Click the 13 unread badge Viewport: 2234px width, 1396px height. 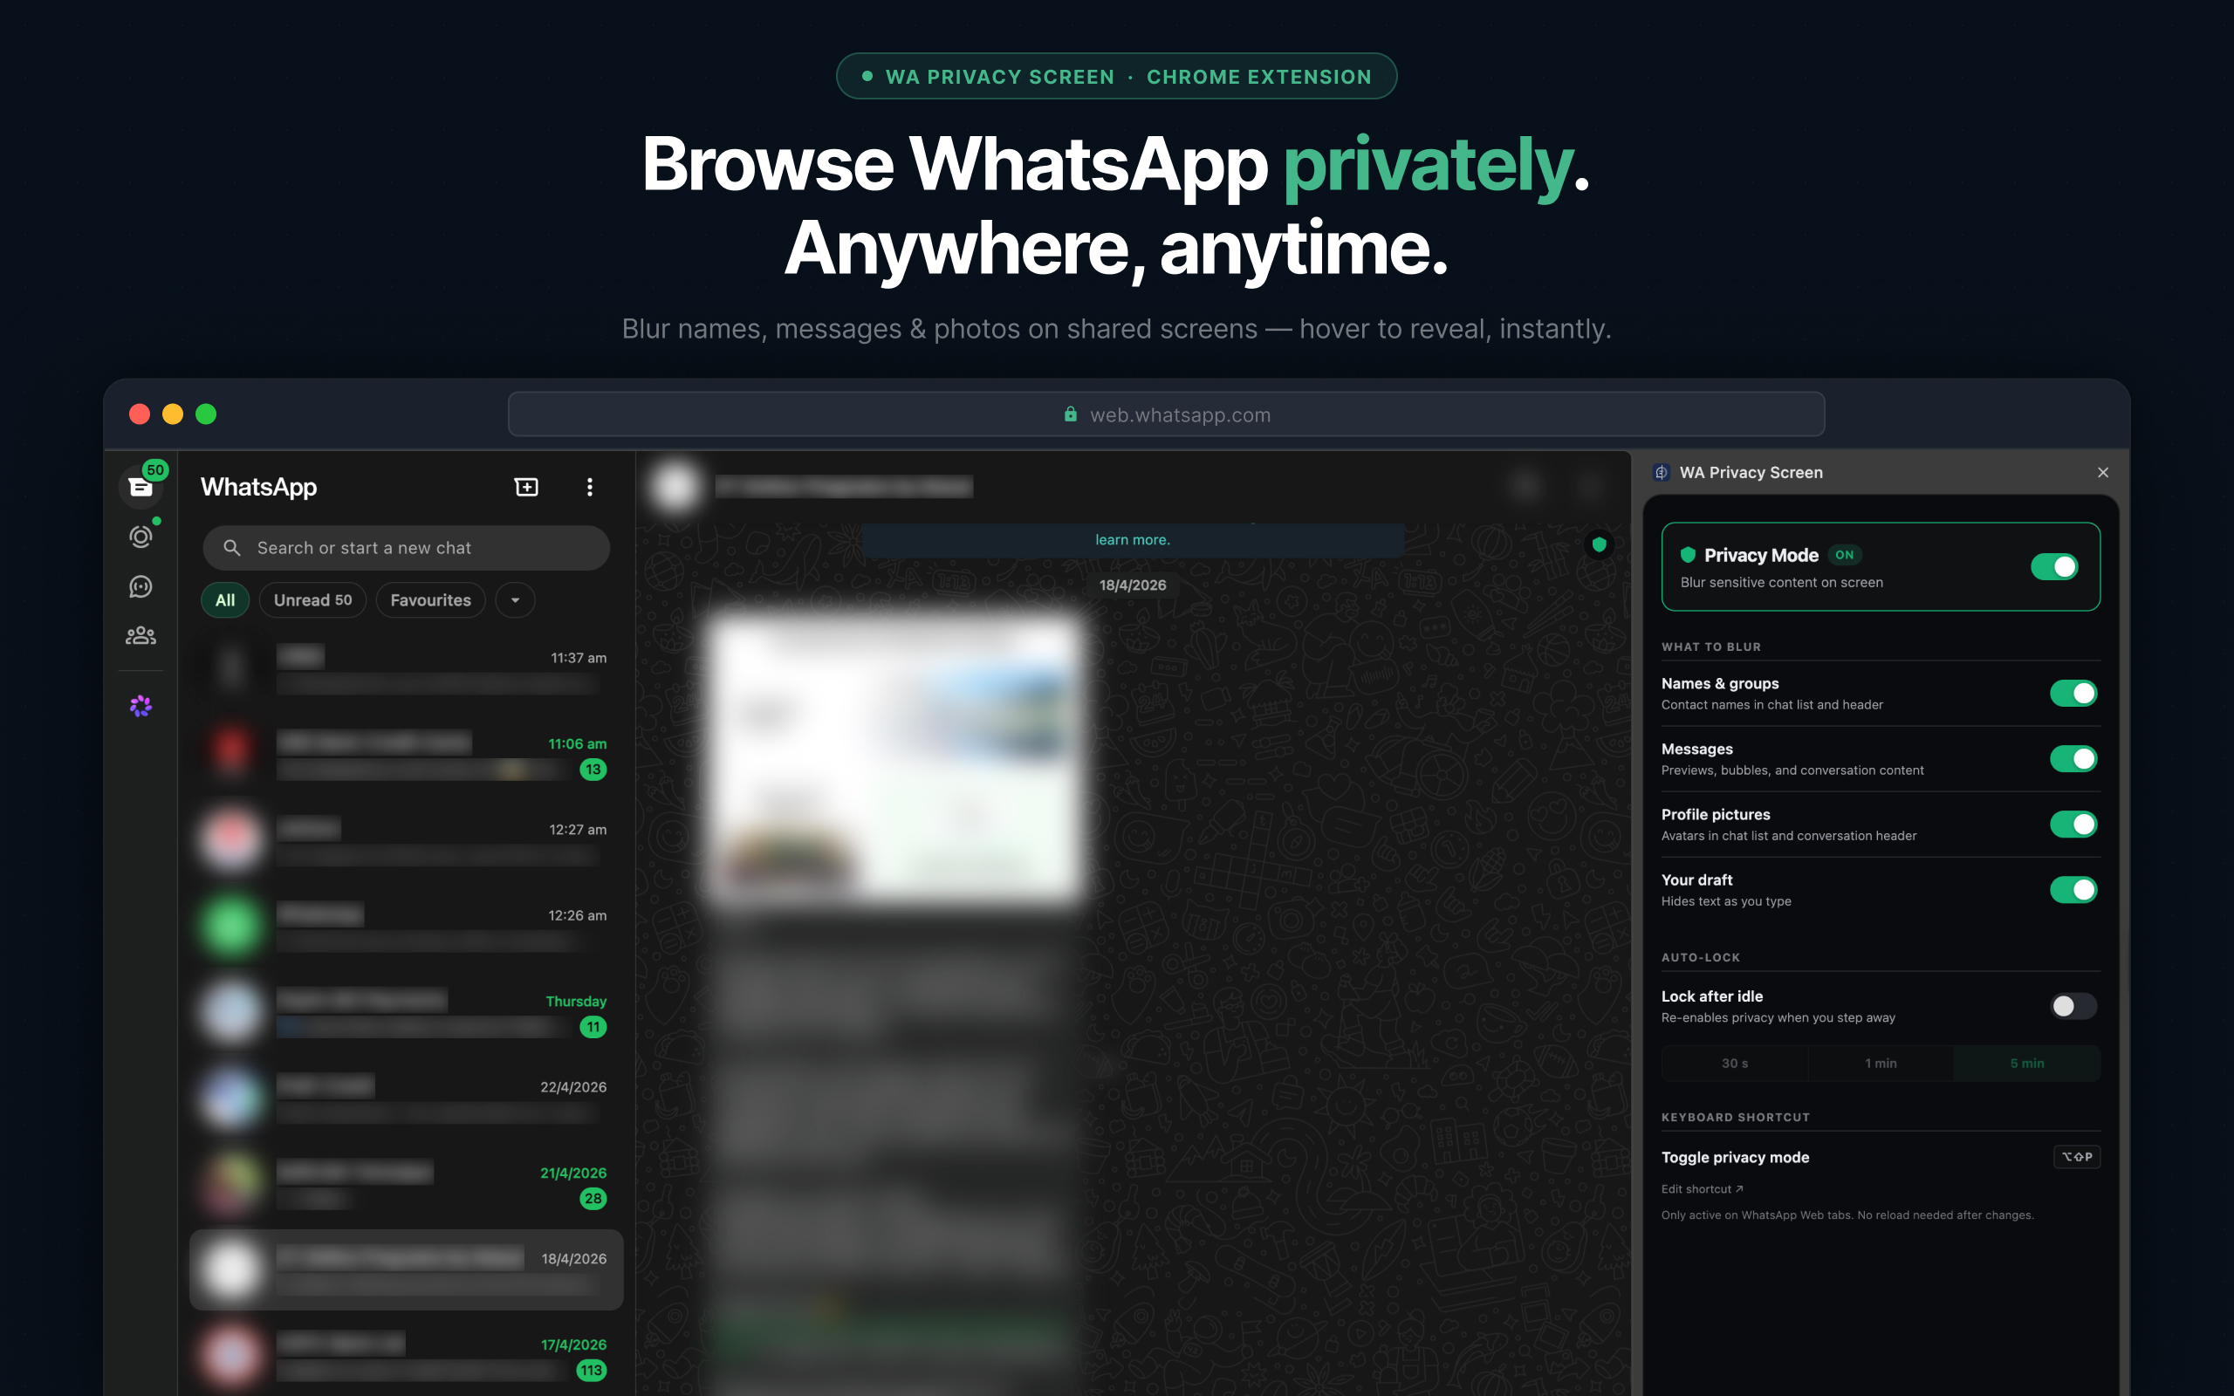pyautogui.click(x=593, y=769)
